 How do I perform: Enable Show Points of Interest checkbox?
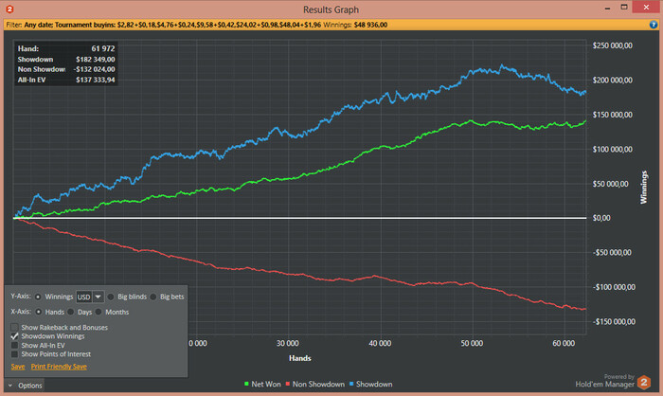pos(15,354)
